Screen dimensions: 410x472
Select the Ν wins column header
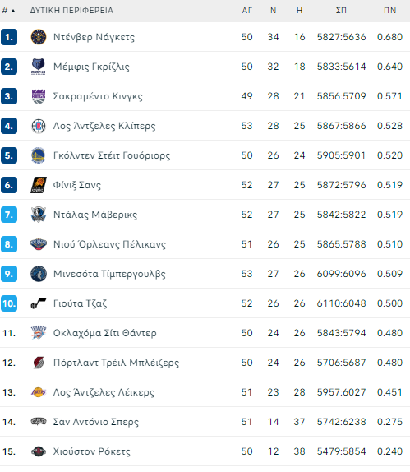(273, 11)
